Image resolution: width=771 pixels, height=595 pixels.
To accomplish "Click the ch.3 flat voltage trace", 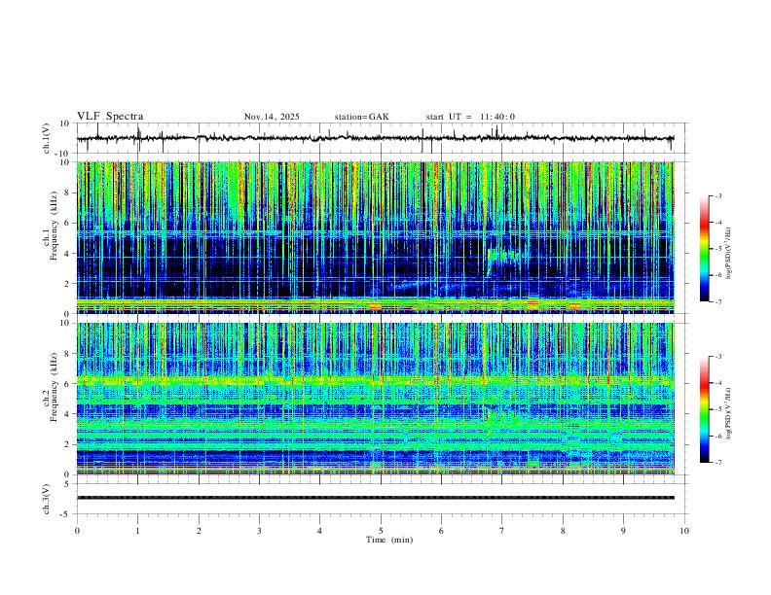I will tap(375, 498).
